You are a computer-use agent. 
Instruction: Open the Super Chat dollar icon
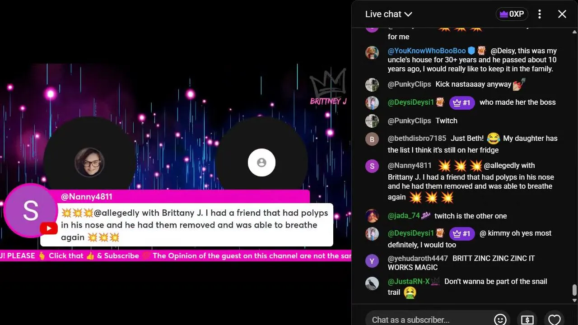point(527,319)
